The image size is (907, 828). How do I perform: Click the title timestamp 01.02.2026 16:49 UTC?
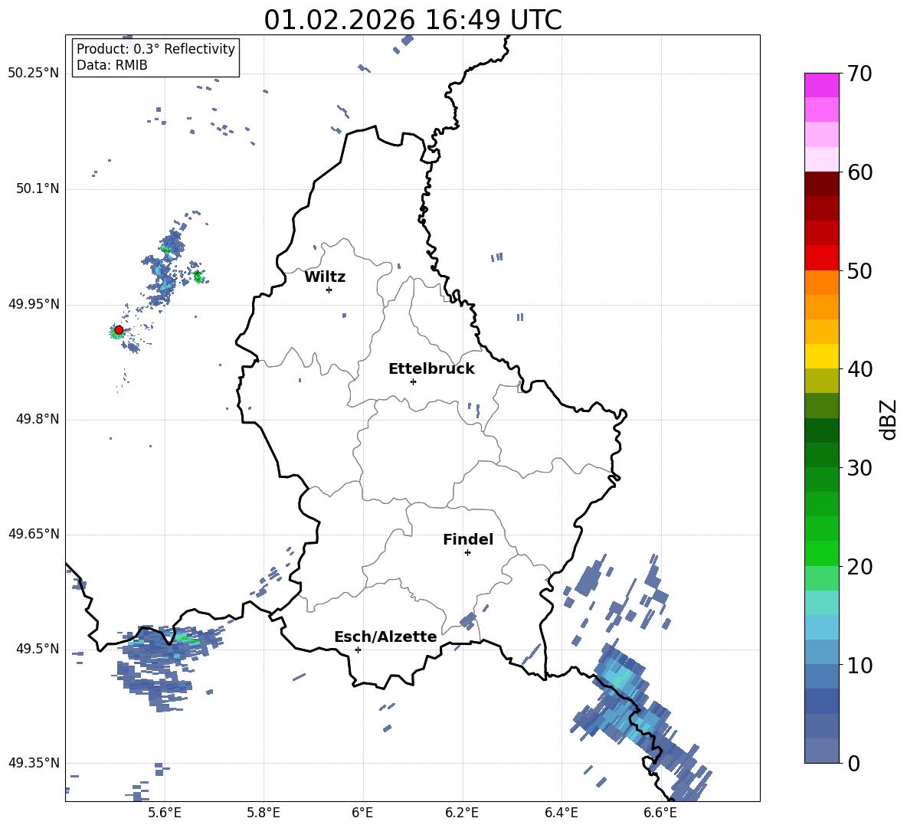413,20
